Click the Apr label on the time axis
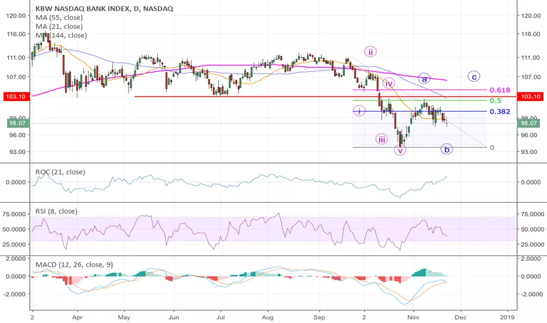Viewport: 547px width, 323px height. point(77,317)
